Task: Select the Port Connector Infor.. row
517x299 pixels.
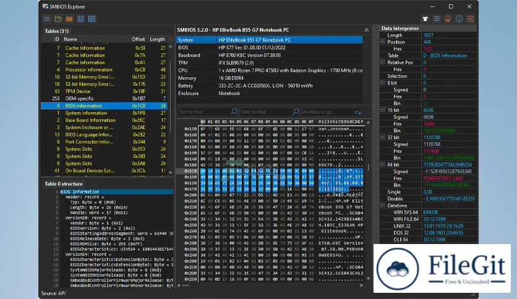Action: 104,142
